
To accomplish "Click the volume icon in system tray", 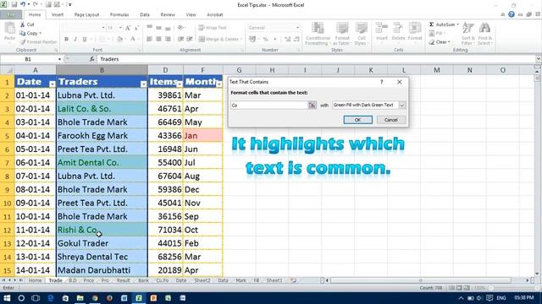I will 479,298.
